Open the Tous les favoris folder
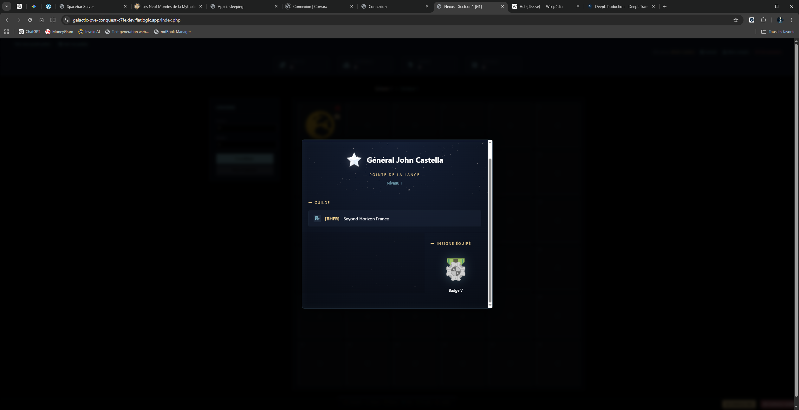799x410 pixels. point(778,32)
